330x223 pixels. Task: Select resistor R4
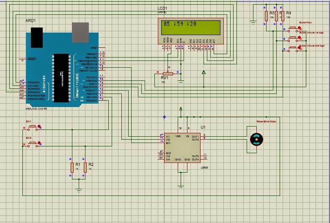(283, 16)
